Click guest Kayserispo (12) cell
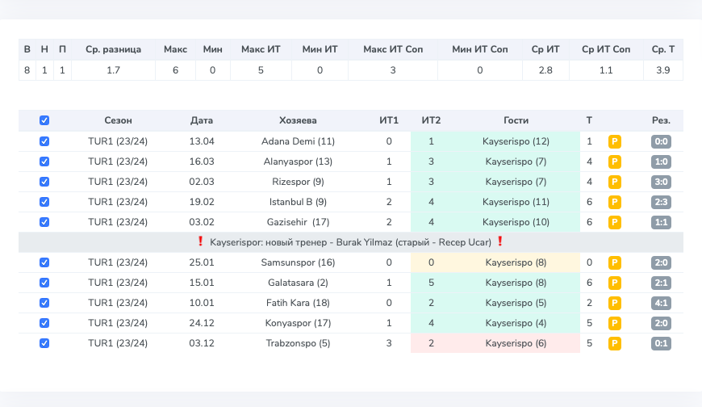The image size is (702, 407). pyautogui.click(x=516, y=141)
